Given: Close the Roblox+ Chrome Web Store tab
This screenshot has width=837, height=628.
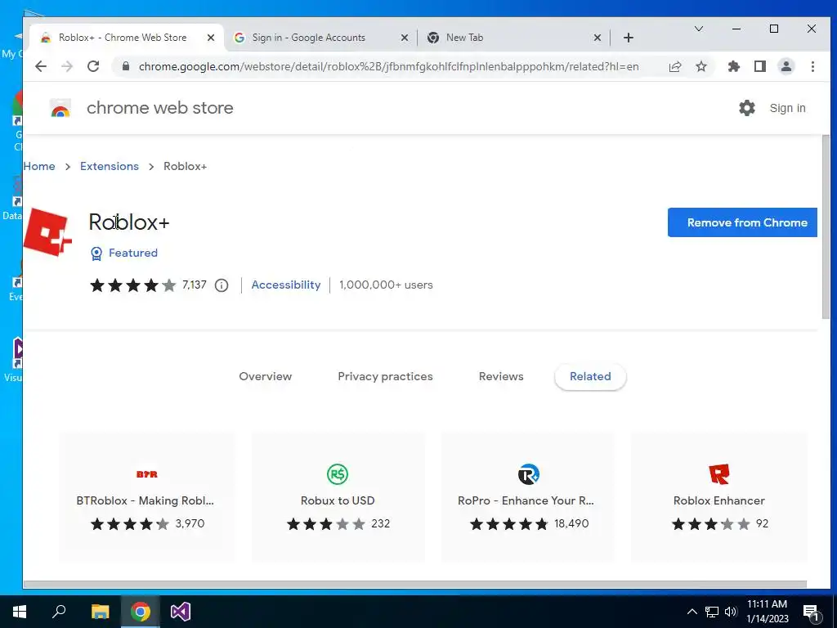Looking at the screenshot, I should tap(211, 38).
